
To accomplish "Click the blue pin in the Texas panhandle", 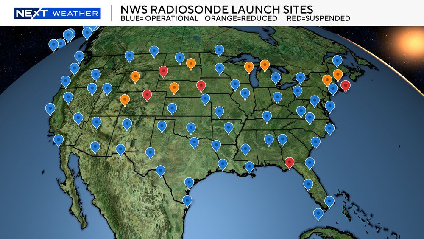I will pos(162,127).
